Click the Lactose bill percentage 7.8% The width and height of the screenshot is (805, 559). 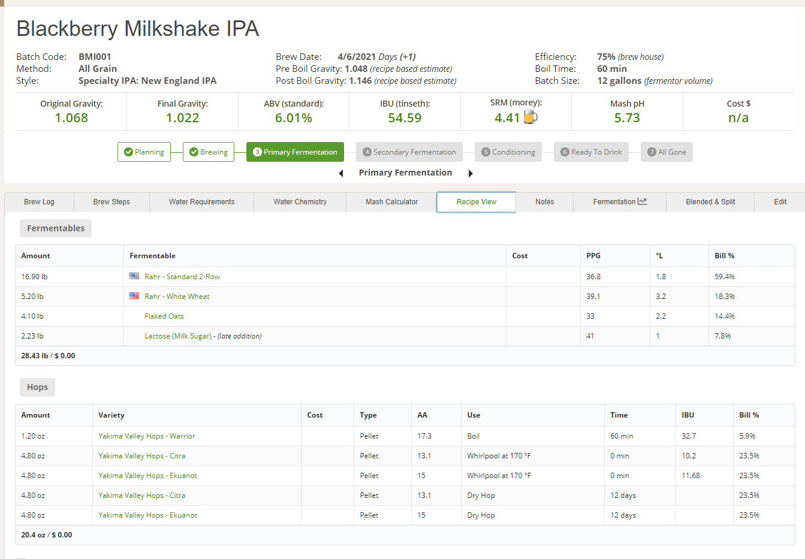723,336
